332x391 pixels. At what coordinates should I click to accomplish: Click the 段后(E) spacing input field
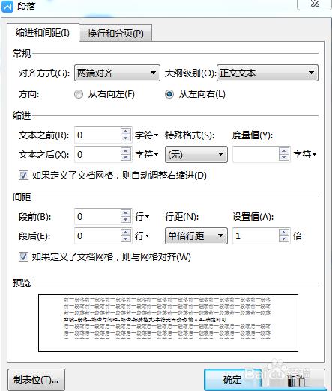click(97, 235)
